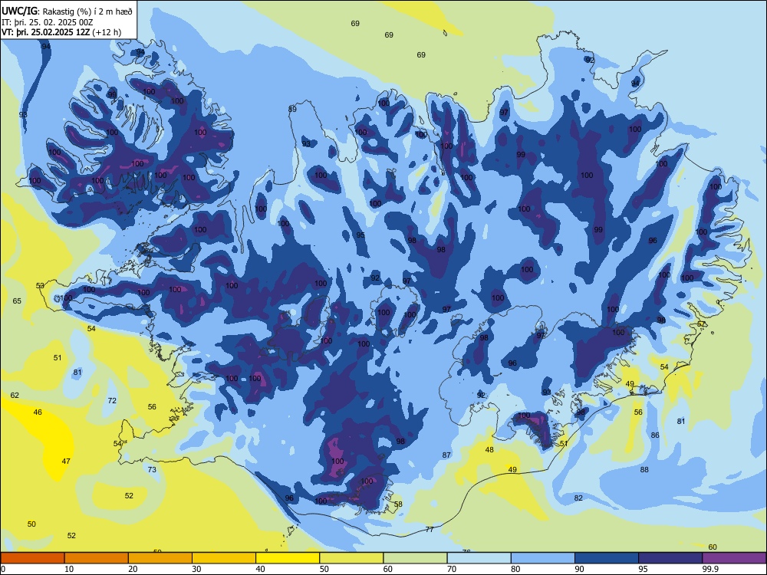Image resolution: width=767 pixels, height=575 pixels.
Task: Click the '99.9' legend scale label
Action: (710, 569)
